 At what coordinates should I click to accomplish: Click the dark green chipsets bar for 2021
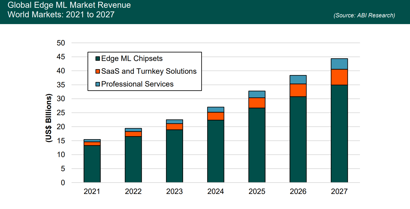[92, 164]
